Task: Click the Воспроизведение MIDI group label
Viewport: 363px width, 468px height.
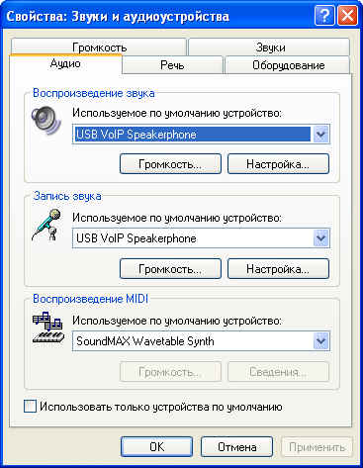Action: click(90, 299)
